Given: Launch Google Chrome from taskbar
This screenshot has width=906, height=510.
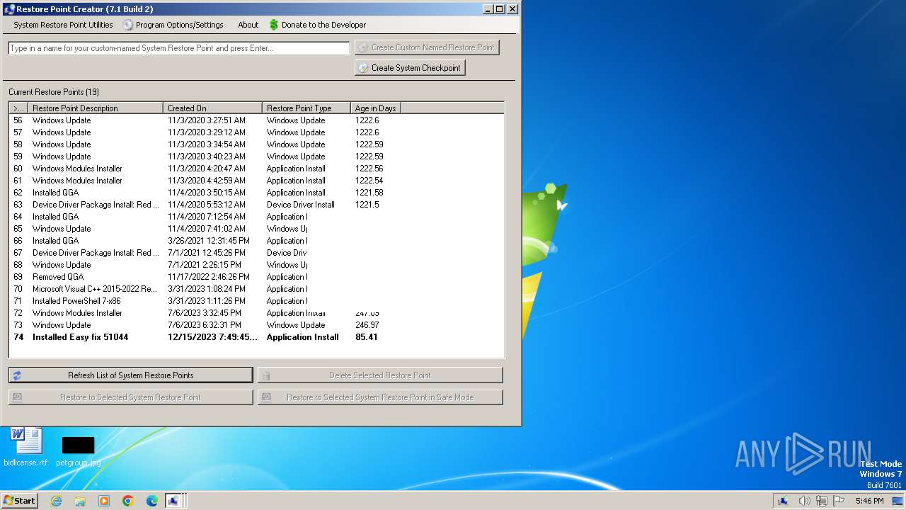Looking at the screenshot, I should pos(128,501).
